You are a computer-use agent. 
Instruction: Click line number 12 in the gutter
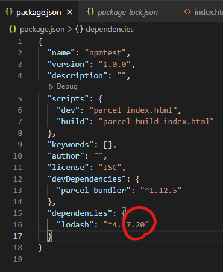pyautogui.click(x=17, y=179)
